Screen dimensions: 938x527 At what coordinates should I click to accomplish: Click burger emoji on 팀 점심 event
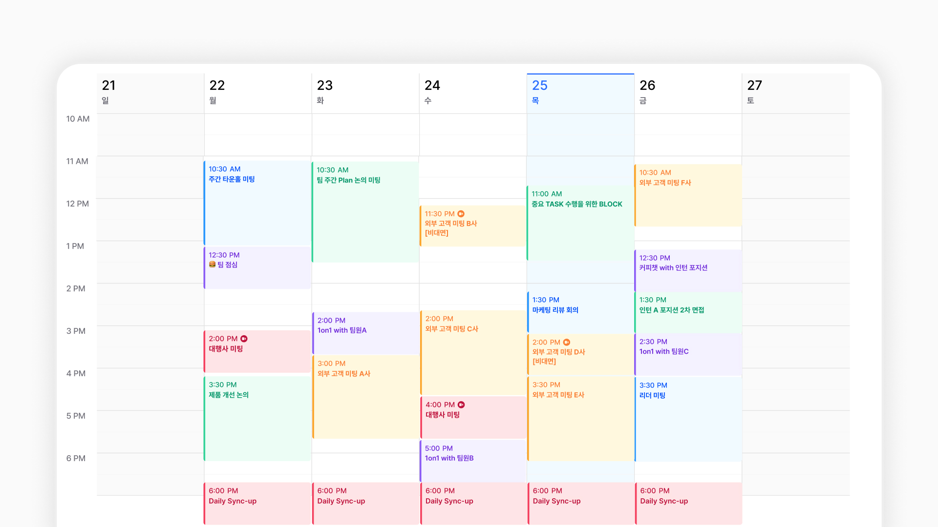coord(212,264)
